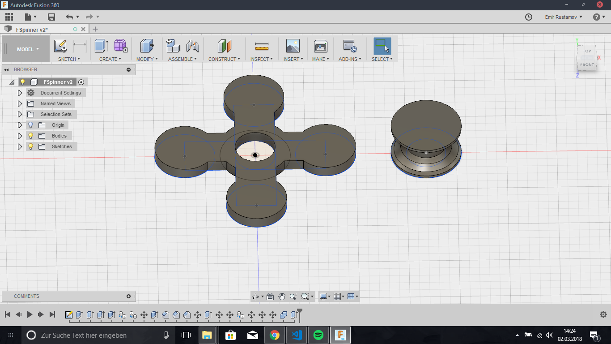611x344 pixels.
Task: Activate the FSpinner v2 component radio button
Action: 81,82
